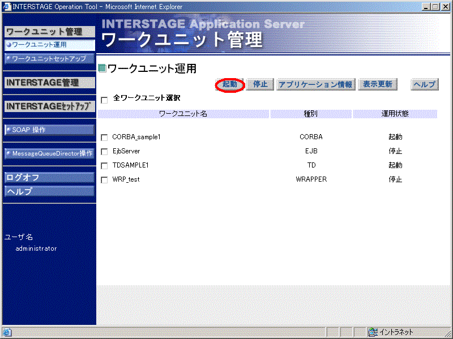Open ヘルプ button above the work unit table
This screenshot has height=339, width=453.
coord(424,84)
